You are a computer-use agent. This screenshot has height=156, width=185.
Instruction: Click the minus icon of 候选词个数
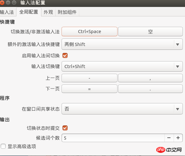tap(169, 138)
